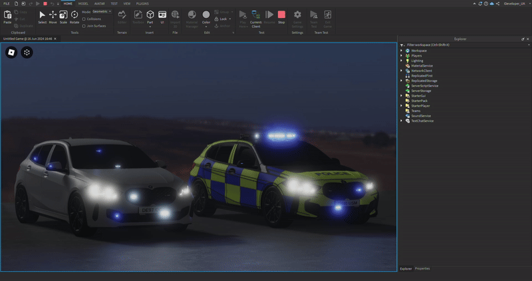Open the Part insert tool
Viewport: 532px width, 281px height.
(x=150, y=16)
